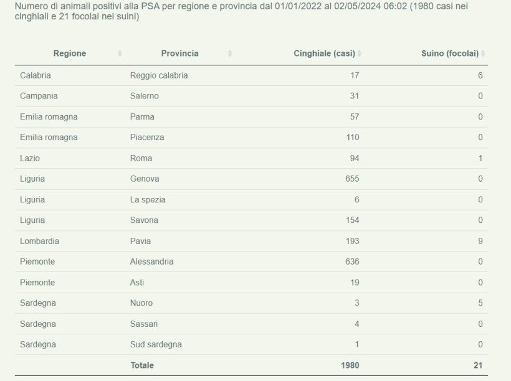
Task: Click the 1980 total cinghiale figure
Action: click(x=348, y=365)
